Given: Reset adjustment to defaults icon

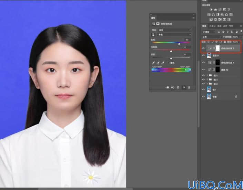Looking at the screenshot, I should click(178, 87).
